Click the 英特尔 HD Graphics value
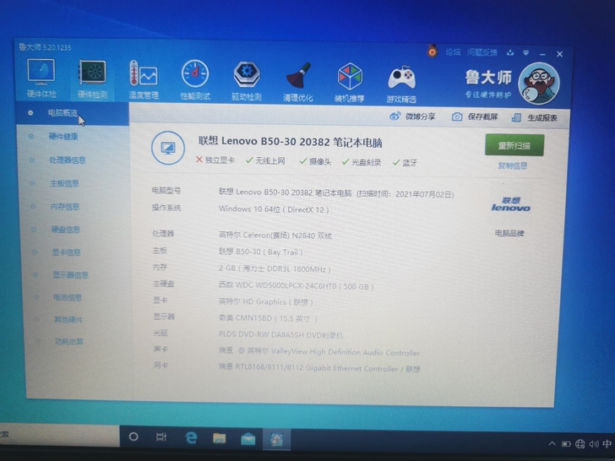The height and width of the screenshot is (461, 615). 265,302
